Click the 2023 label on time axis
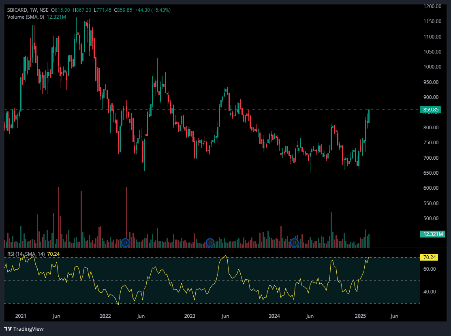The height and width of the screenshot is (336, 451). (x=190, y=316)
